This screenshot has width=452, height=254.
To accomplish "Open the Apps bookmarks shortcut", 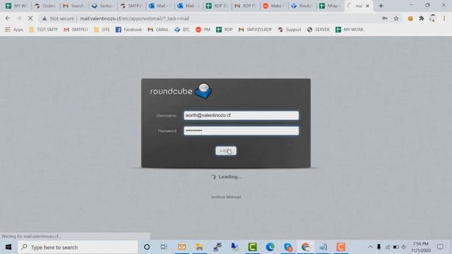I will tap(14, 30).
